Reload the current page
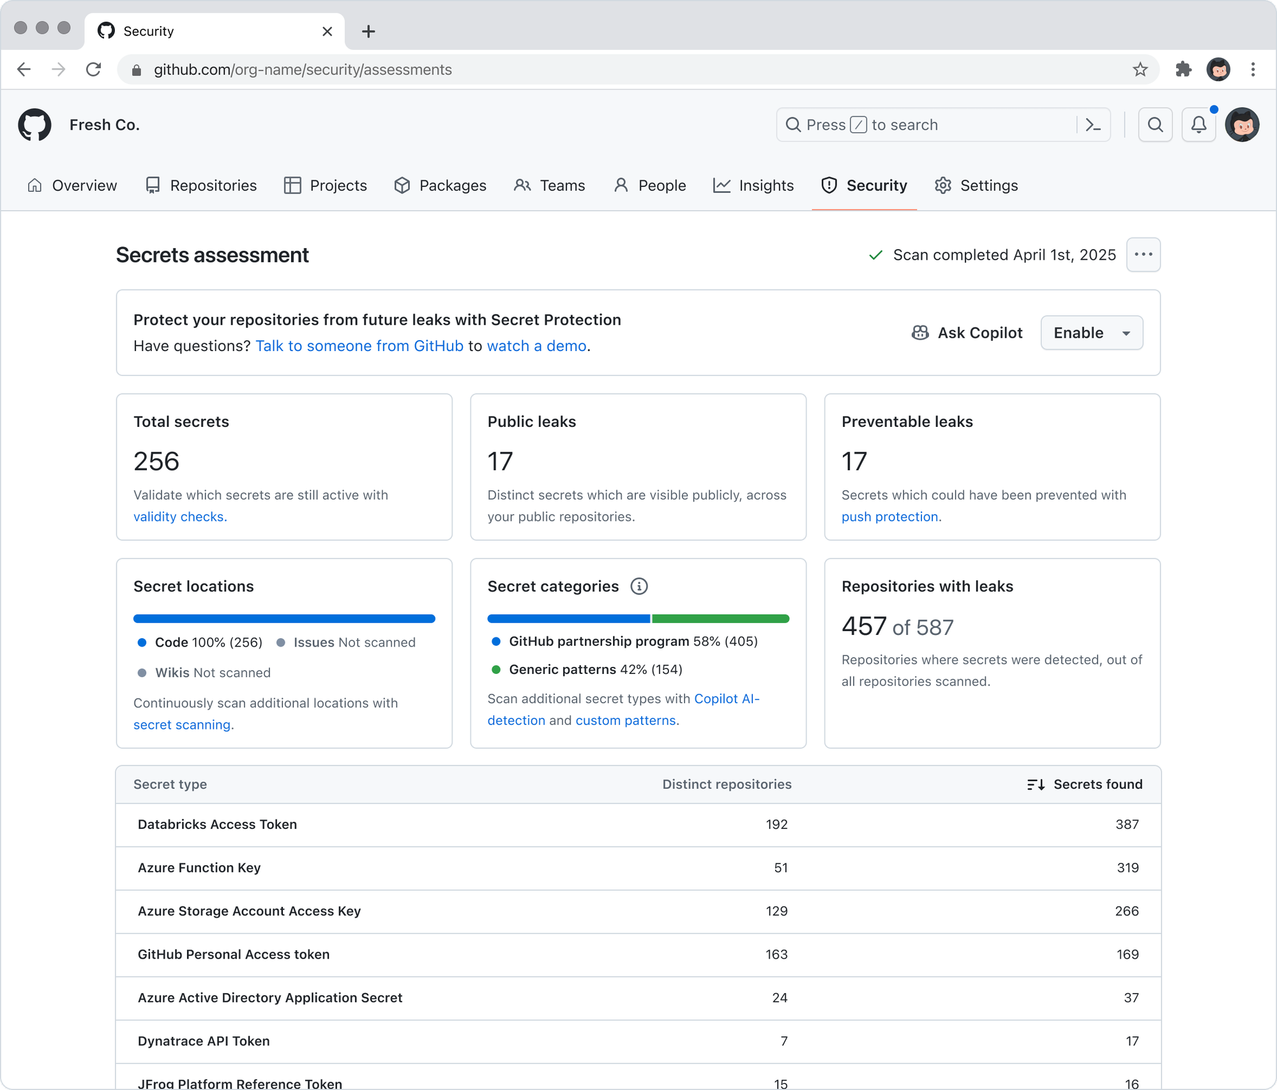The width and height of the screenshot is (1277, 1090). click(x=94, y=70)
